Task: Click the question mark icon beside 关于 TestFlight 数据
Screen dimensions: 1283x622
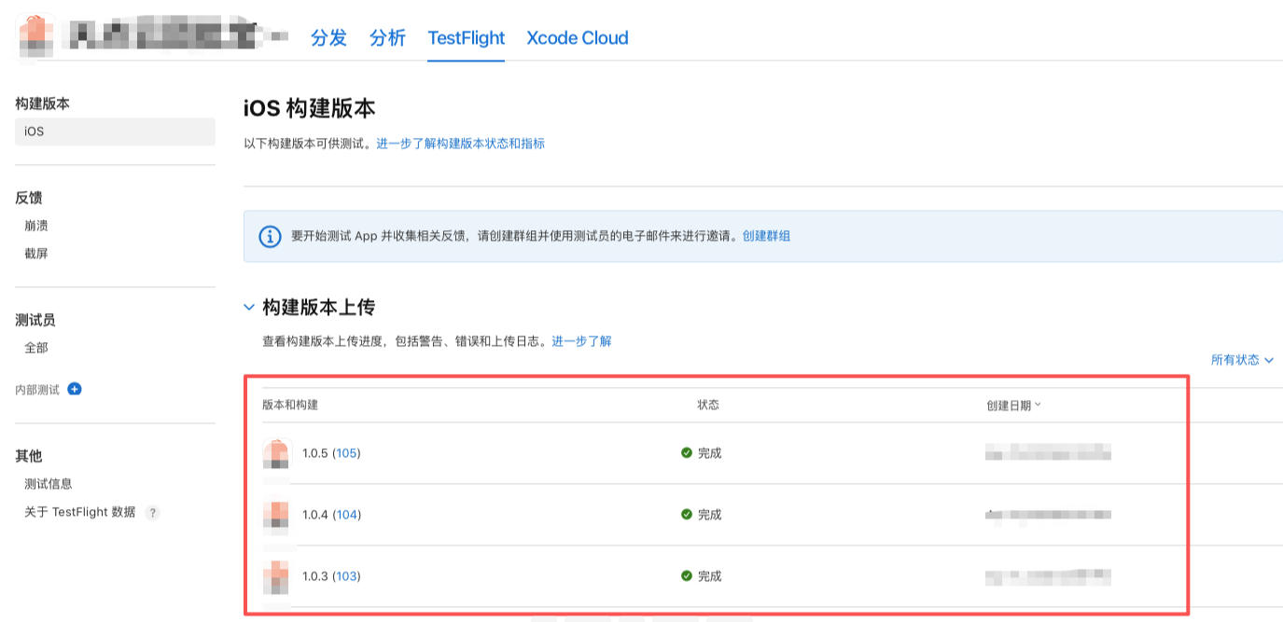Action: 152,513
